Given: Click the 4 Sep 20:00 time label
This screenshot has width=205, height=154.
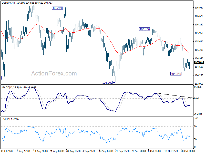Looking at the screenshot, I should pyautogui.click(x=89, y=151).
